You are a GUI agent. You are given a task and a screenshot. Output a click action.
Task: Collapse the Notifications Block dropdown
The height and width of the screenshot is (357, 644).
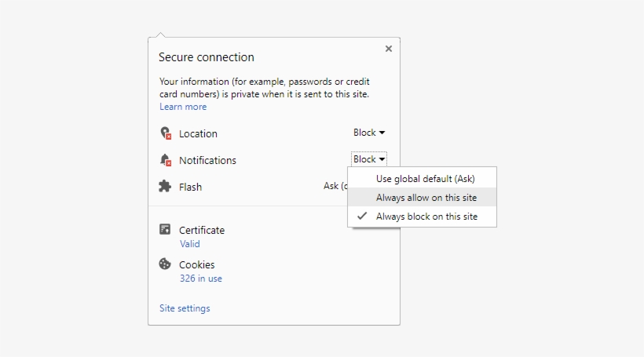point(368,159)
